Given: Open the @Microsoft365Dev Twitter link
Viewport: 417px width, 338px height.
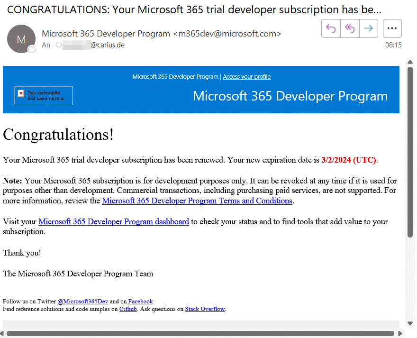Looking at the screenshot, I should (x=83, y=301).
